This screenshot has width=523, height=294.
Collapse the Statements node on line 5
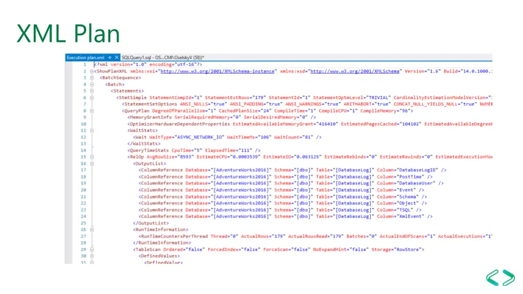(x=91, y=91)
